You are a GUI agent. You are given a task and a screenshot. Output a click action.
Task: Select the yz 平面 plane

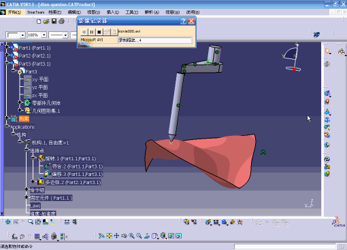[39, 88]
